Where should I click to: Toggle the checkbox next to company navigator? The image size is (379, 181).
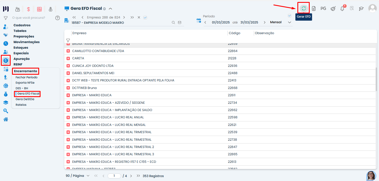click(x=145, y=17)
